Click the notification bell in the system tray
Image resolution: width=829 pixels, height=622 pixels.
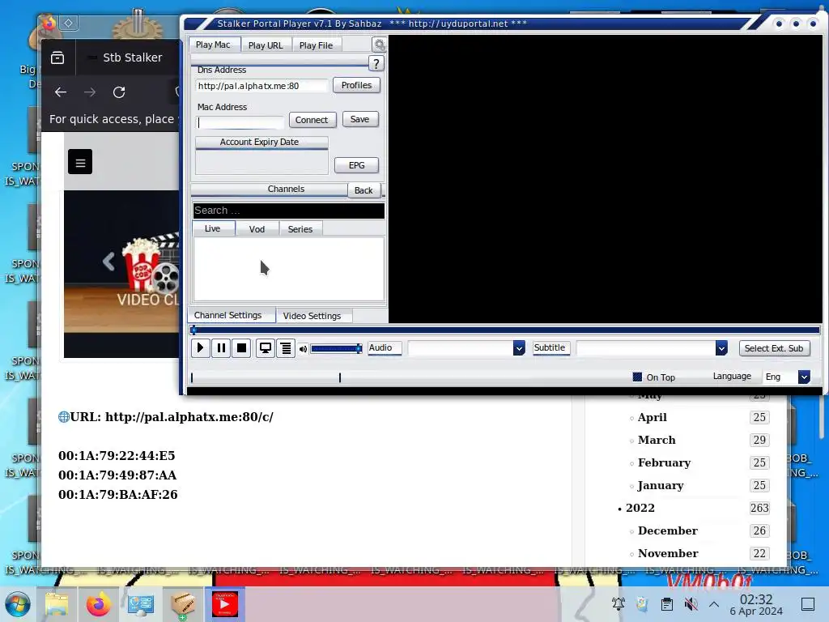[618, 603]
